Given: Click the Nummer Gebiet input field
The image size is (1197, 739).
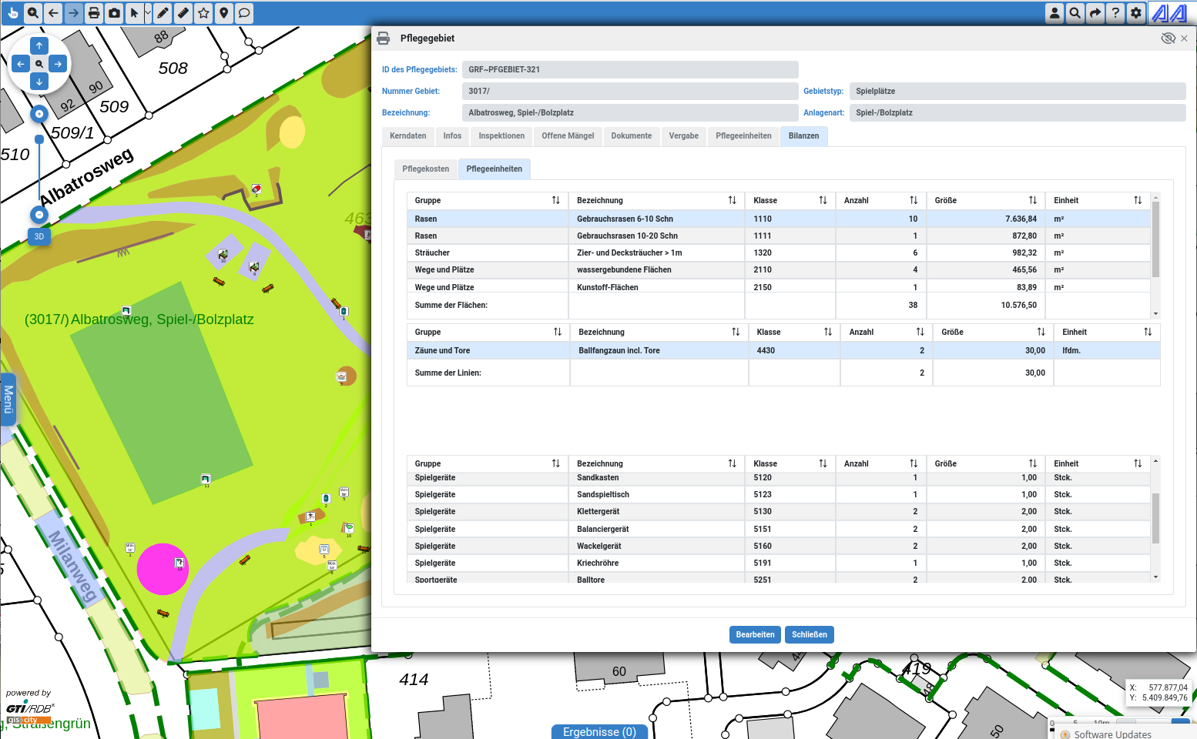Looking at the screenshot, I should (x=629, y=91).
